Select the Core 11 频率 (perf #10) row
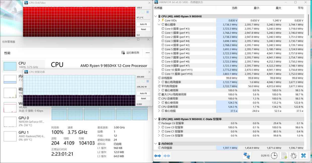 point(229,74)
